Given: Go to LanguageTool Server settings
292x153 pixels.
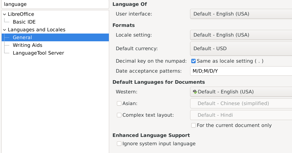Looking at the screenshot, I should [38, 53].
